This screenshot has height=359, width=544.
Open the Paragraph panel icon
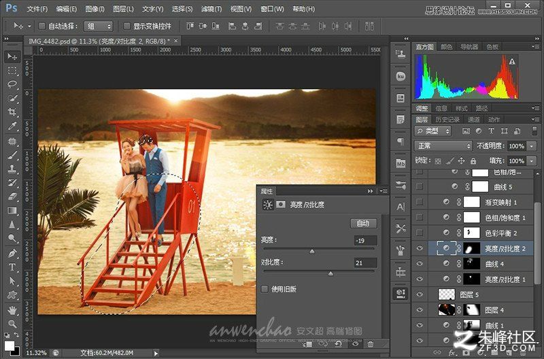coord(401,141)
